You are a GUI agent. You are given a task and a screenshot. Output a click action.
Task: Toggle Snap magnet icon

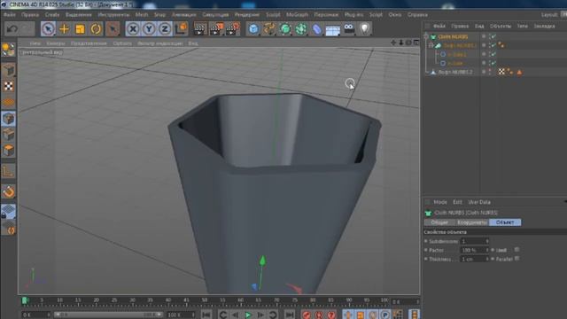pos(8,191)
